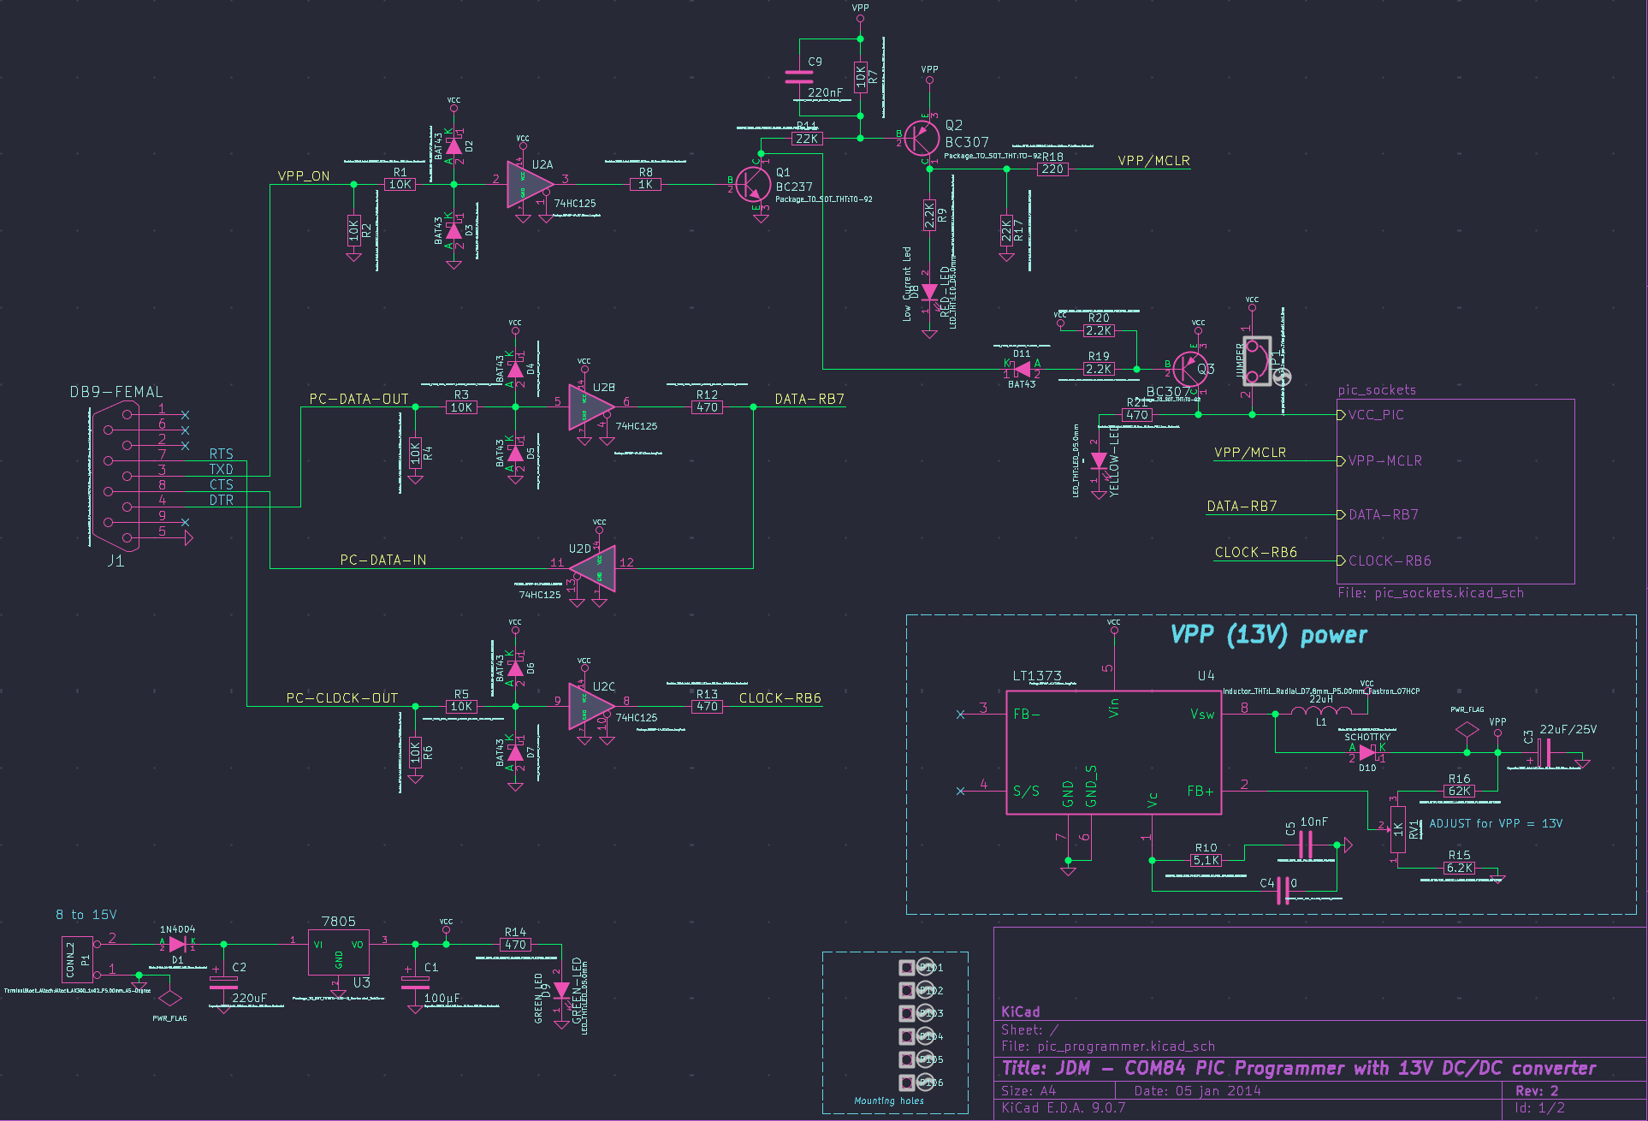Click the title block Title line

[x=1299, y=1068]
